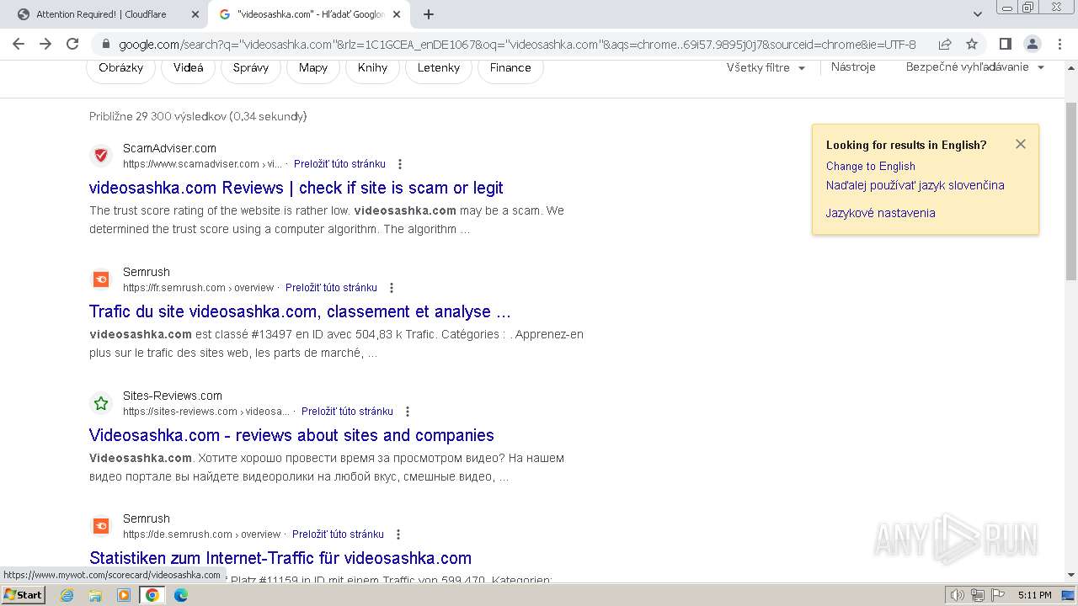Translate the ScamAdviser result page
The height and width of the screenshot is (606, 1078).
tap(339, 164)
